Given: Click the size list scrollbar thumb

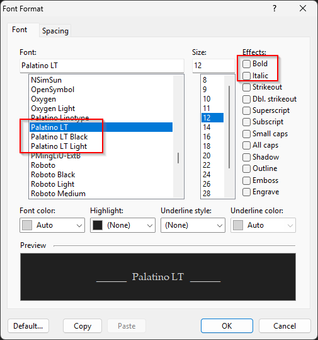Looking at the screenshot, I should pyautogui.click(x=229, y=127).
